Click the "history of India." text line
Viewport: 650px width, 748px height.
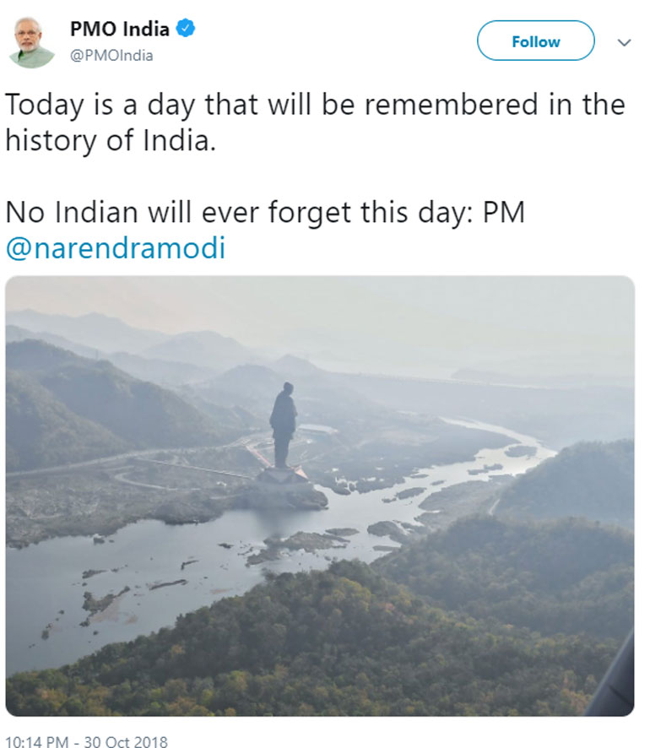point(110,140)
